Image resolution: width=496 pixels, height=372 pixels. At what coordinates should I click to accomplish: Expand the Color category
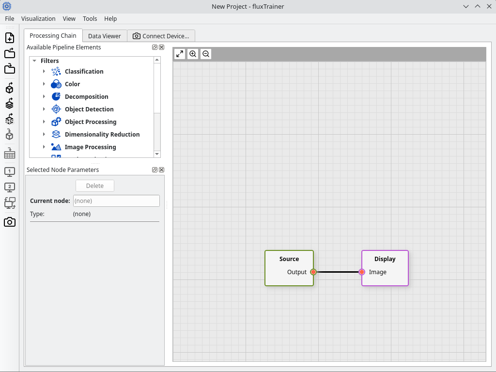44,84
